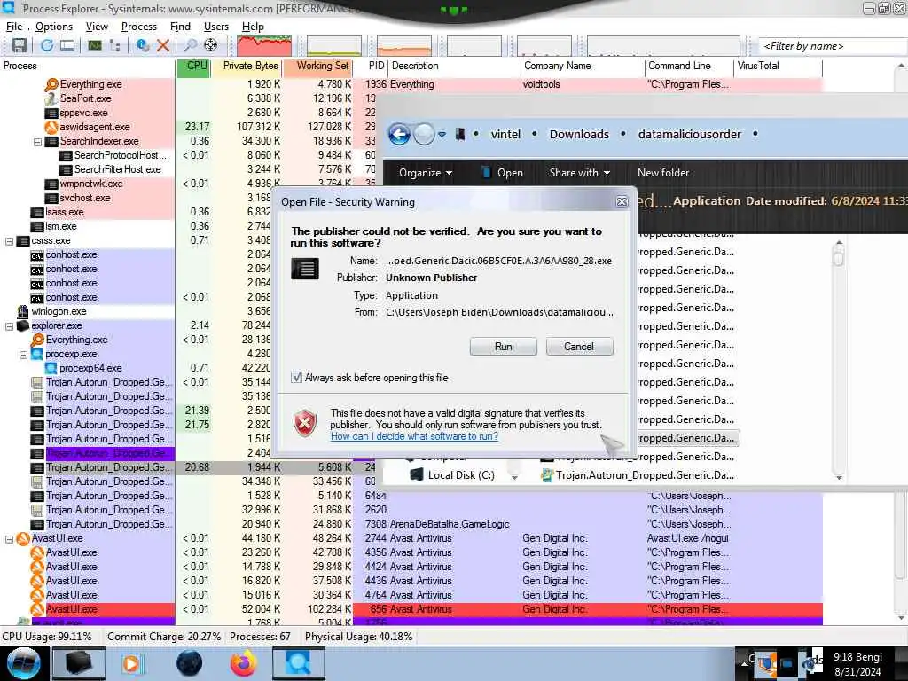The width and height of the screenshot is (908, 681).
Task: Click the black application taskbar button
Action: pyautogui.click(x=79, y=663)
